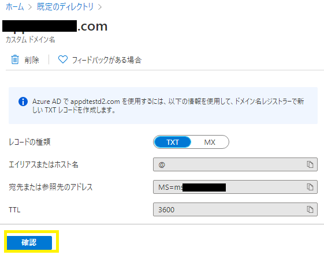Click the MS= destination address field
324x255 pixels.
coord(235,187)
